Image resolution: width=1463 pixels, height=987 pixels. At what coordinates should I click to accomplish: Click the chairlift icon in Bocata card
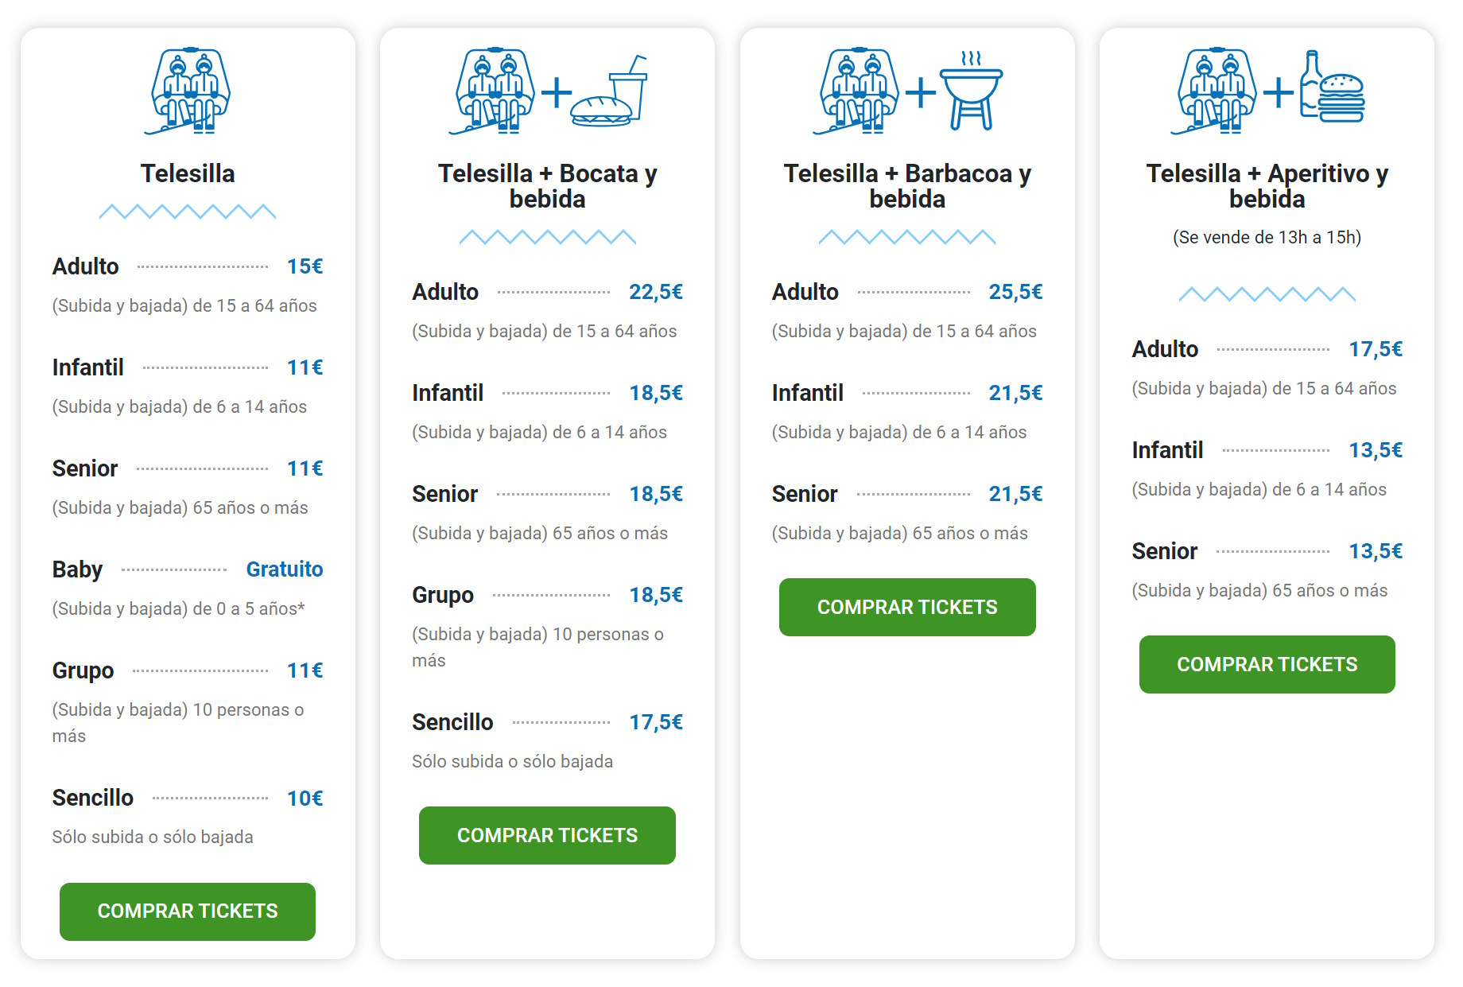493,91
